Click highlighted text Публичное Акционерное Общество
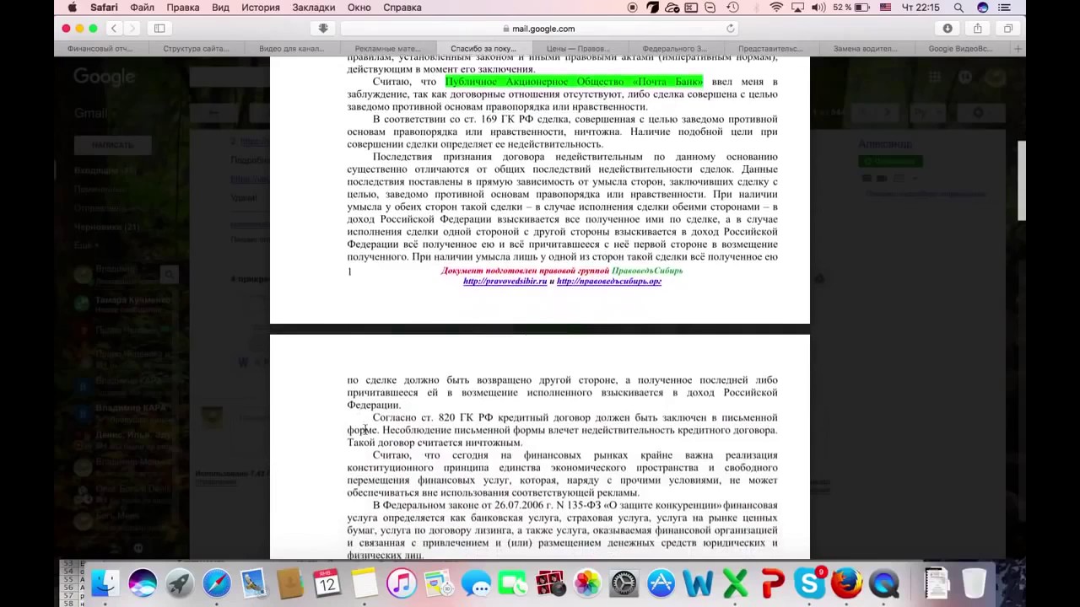The height and width of the screenshot is (607, 1080). 574,82
